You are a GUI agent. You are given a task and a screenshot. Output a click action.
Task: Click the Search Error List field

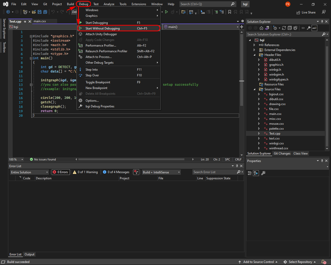click(215, 172)
